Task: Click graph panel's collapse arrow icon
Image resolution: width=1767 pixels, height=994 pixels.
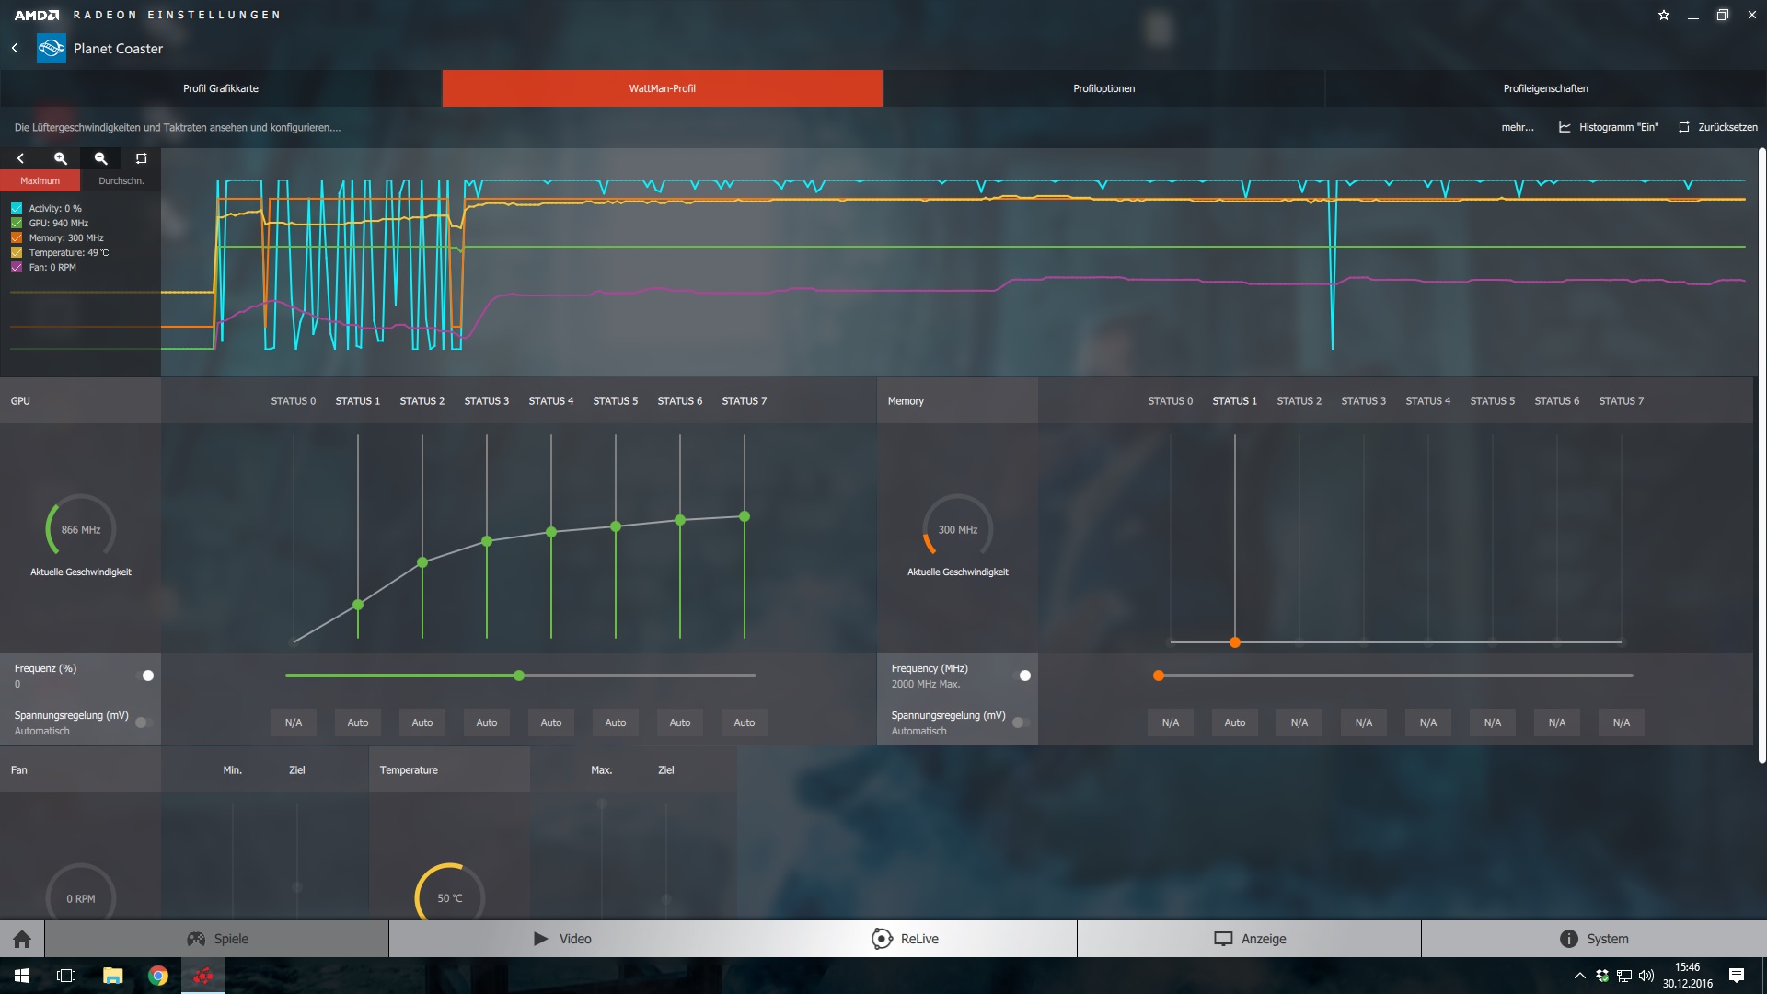Action: [20, 158]
